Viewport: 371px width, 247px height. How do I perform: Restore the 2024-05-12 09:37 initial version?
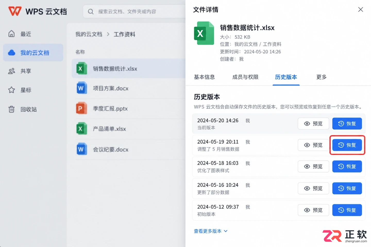[347, 210]
